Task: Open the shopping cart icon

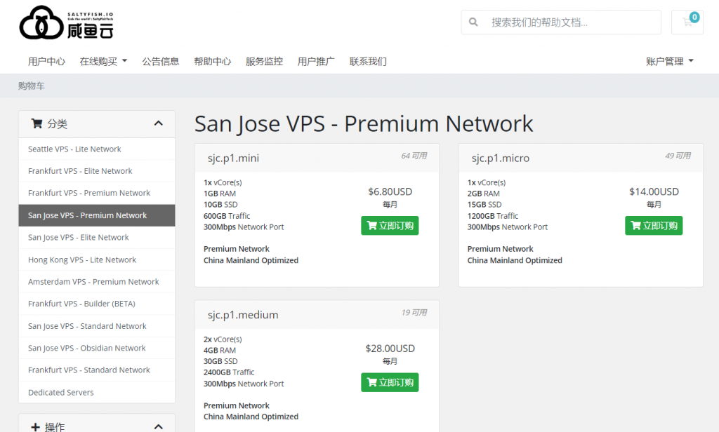Action: point(687,22)
